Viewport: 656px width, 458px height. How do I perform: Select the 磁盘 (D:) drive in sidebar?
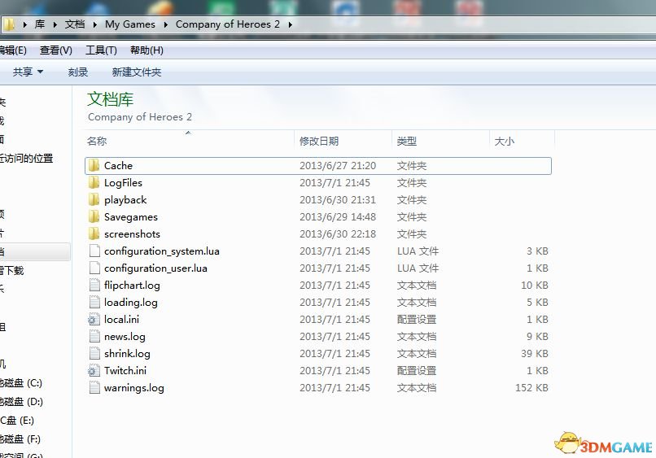pos(21,402)
